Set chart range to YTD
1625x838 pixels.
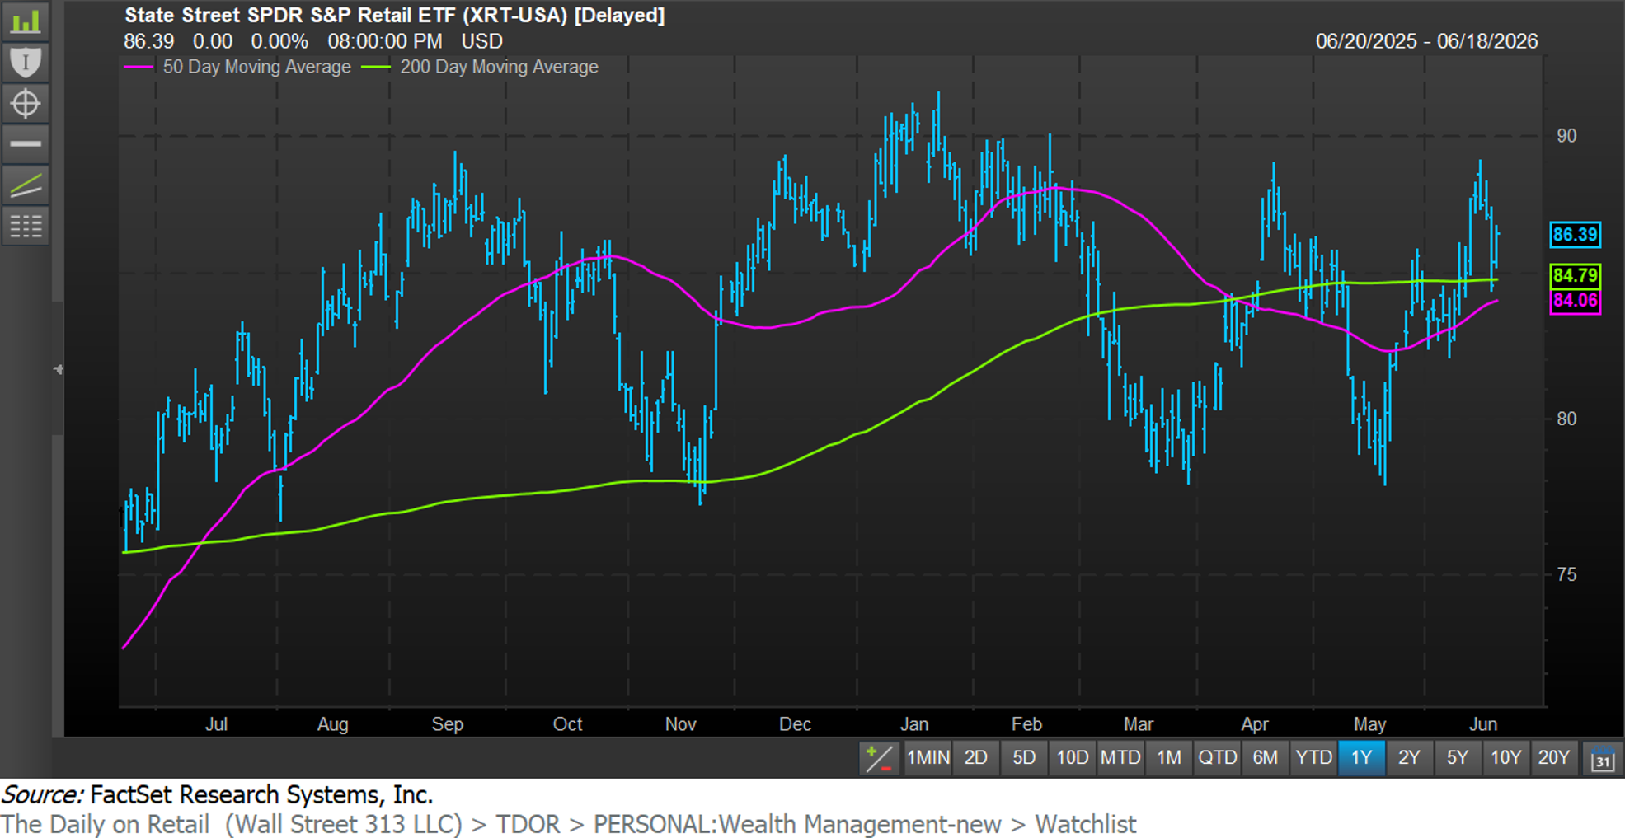(1313, 757)
